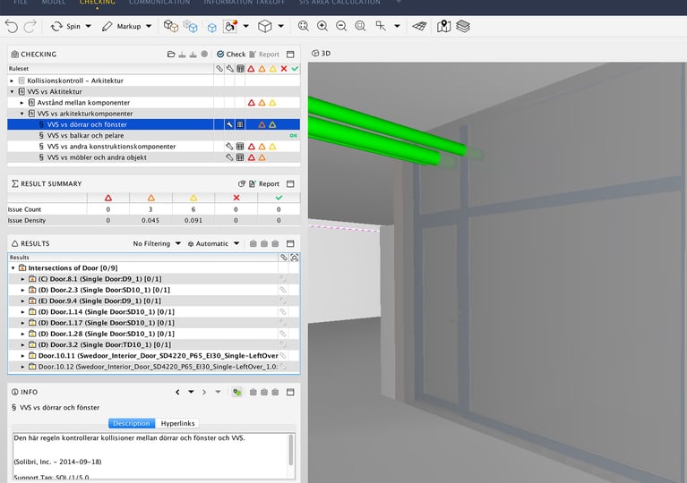Switch to the Hyperlinks tab

click(177, 423)
